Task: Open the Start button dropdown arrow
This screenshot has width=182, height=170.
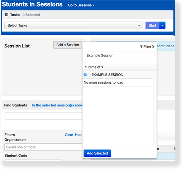Action: point(162,25)
